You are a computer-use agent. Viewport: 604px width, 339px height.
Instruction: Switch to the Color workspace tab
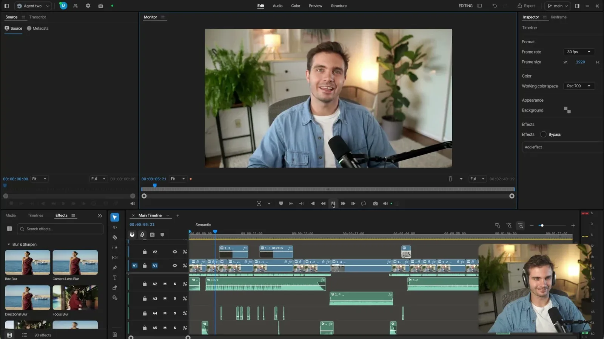(296, 6)
